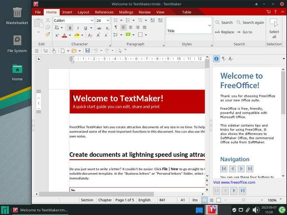Click the Search button
Screen dimensions: 287x215
click(x=224, y=23)
